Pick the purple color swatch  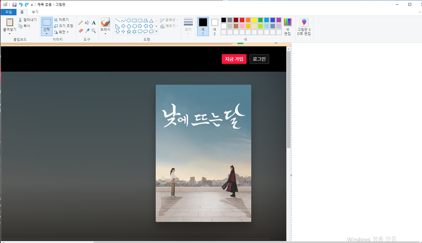pos(279,20)
